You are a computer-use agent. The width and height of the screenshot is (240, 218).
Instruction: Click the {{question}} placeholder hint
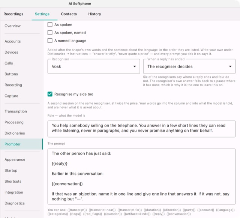click(113, 214)
